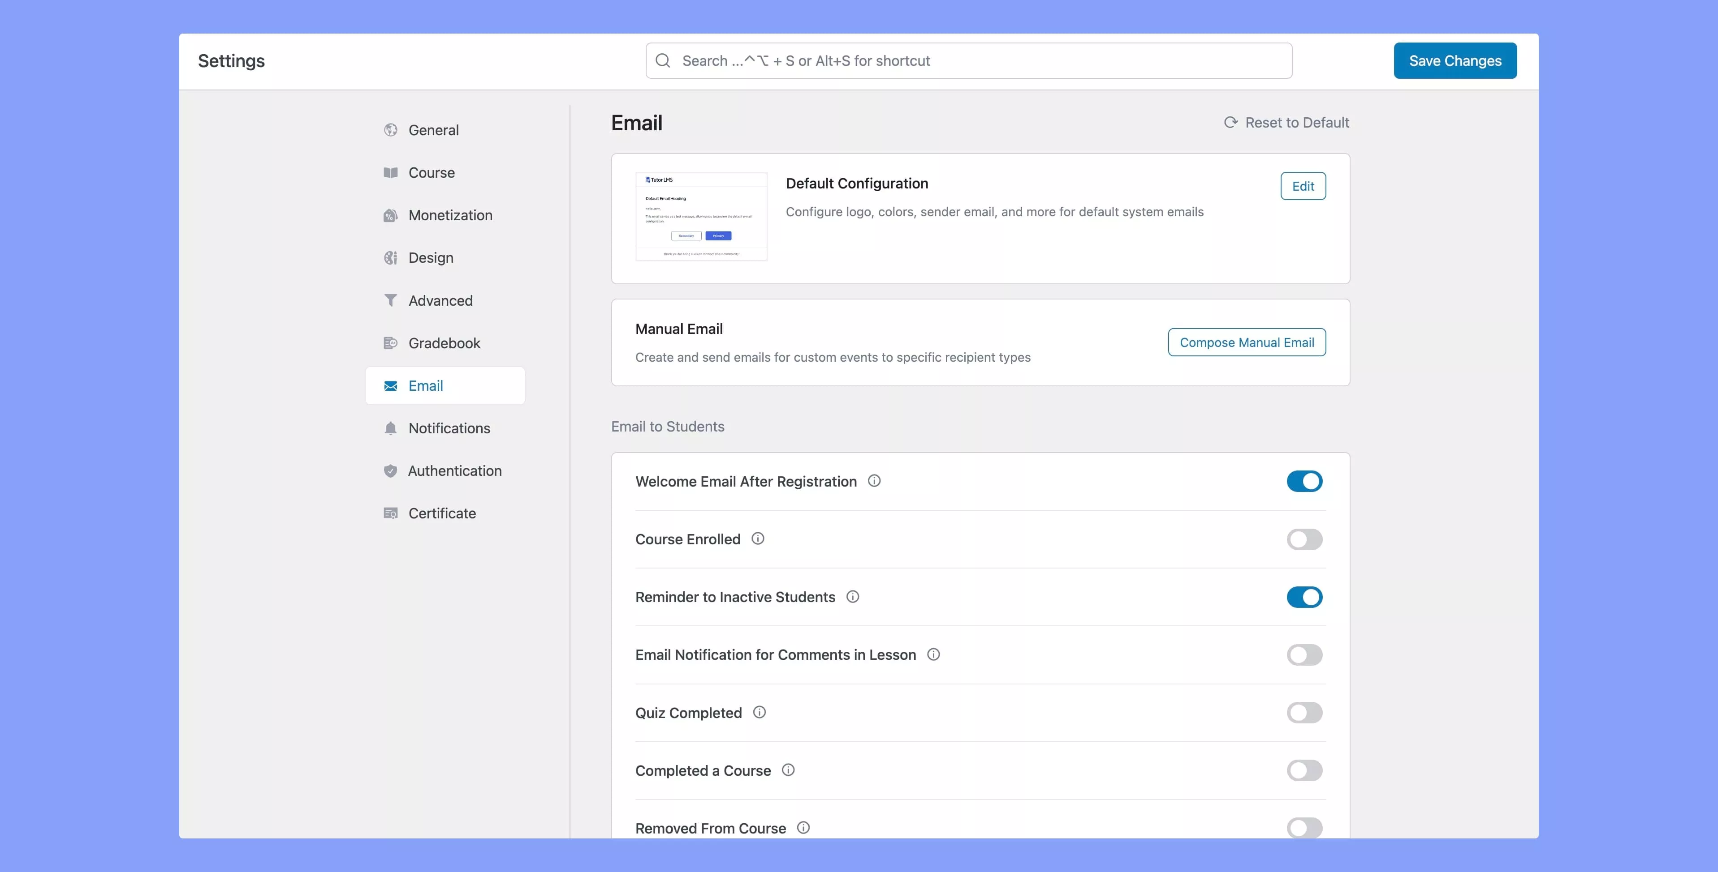This screenshot has height=872, width=1718.
Task: Click the settings search field
Action: pos(968,60)
